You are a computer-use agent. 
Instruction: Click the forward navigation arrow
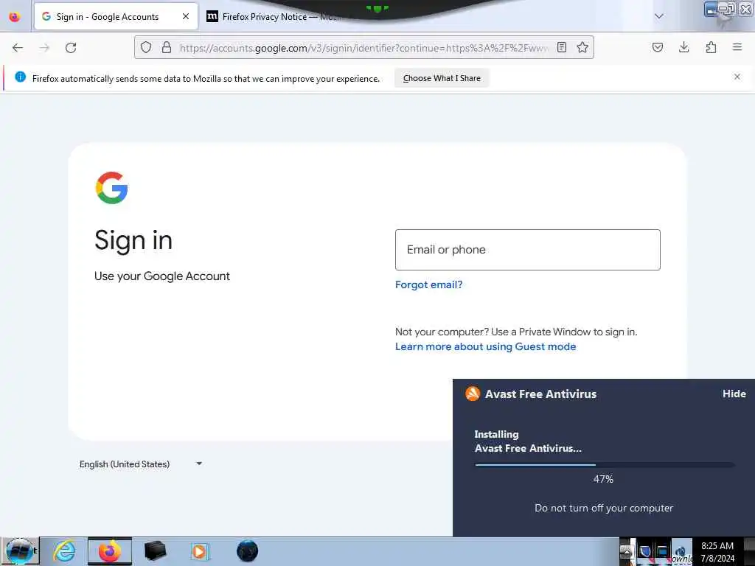(44, 48)
